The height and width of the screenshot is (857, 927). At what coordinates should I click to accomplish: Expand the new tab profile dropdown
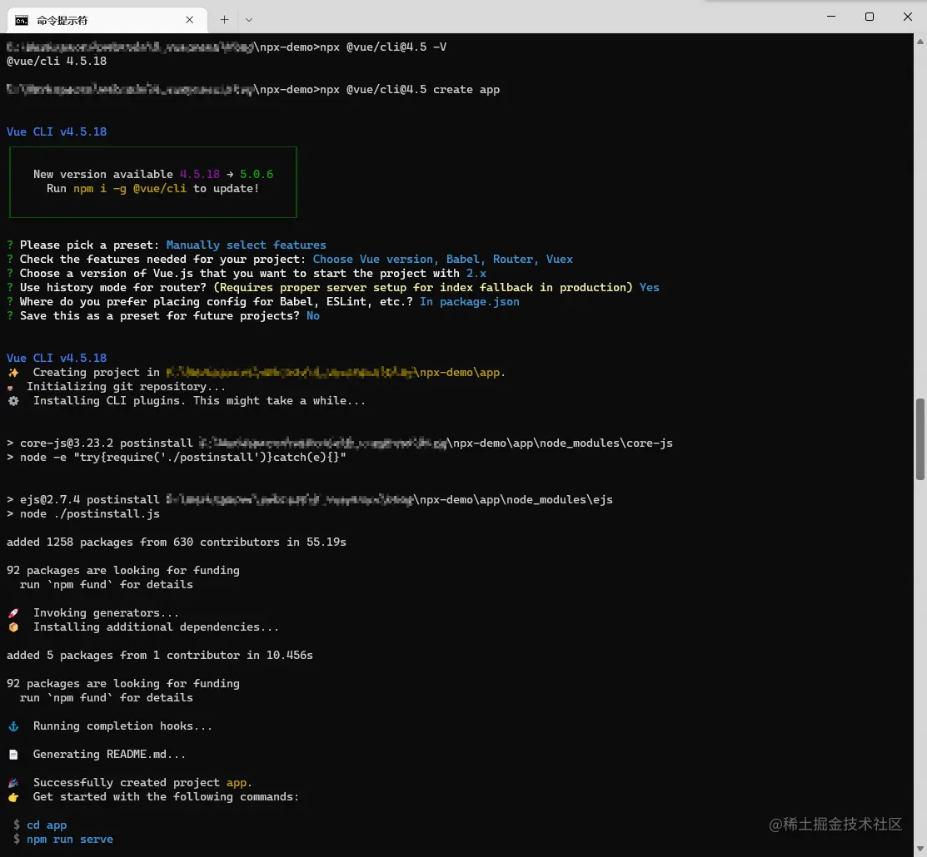click(x=249, y=20)
